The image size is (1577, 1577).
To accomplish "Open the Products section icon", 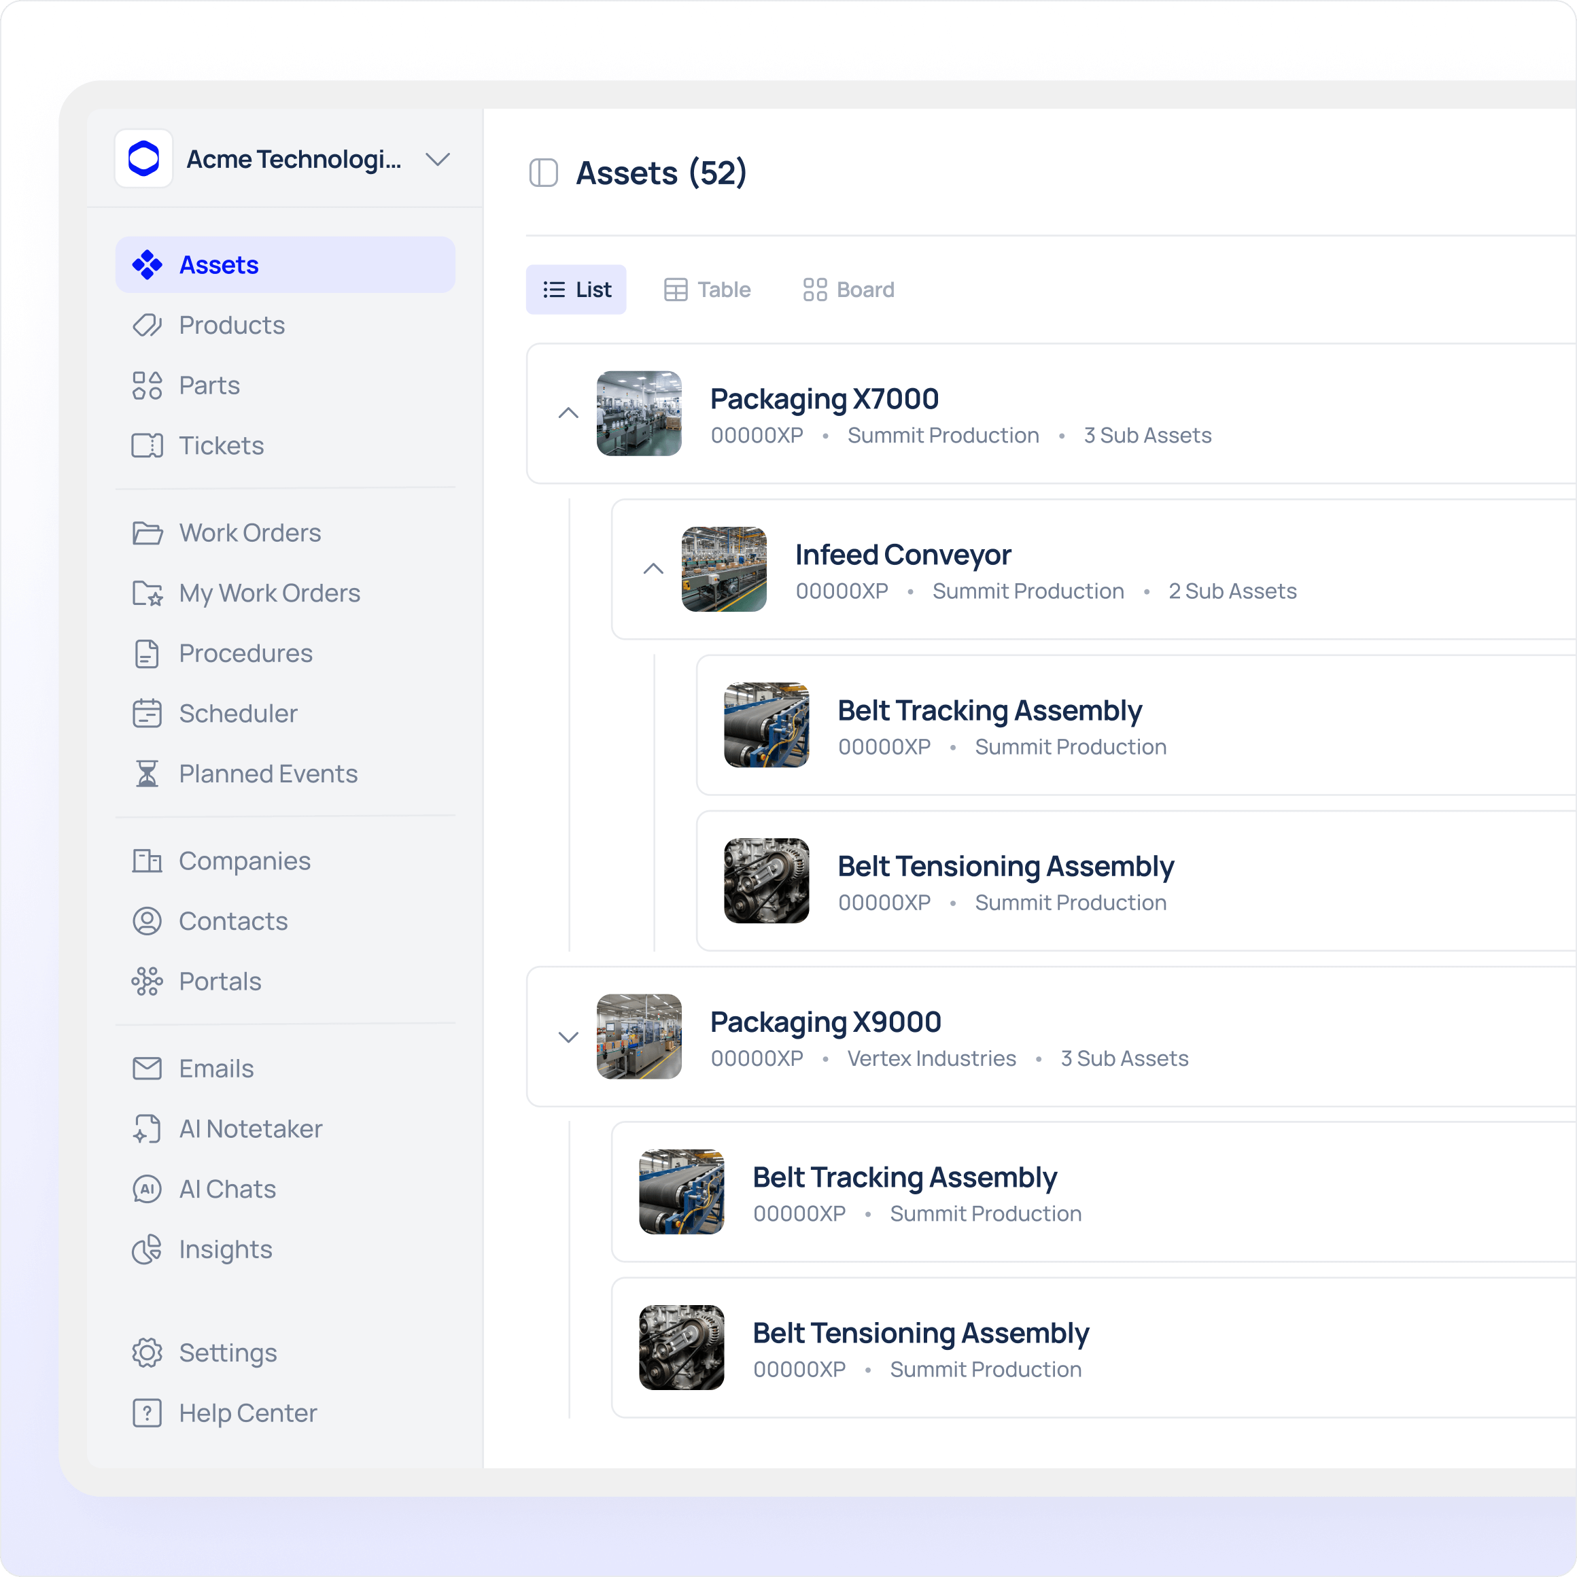I will (x=147, y=325).
